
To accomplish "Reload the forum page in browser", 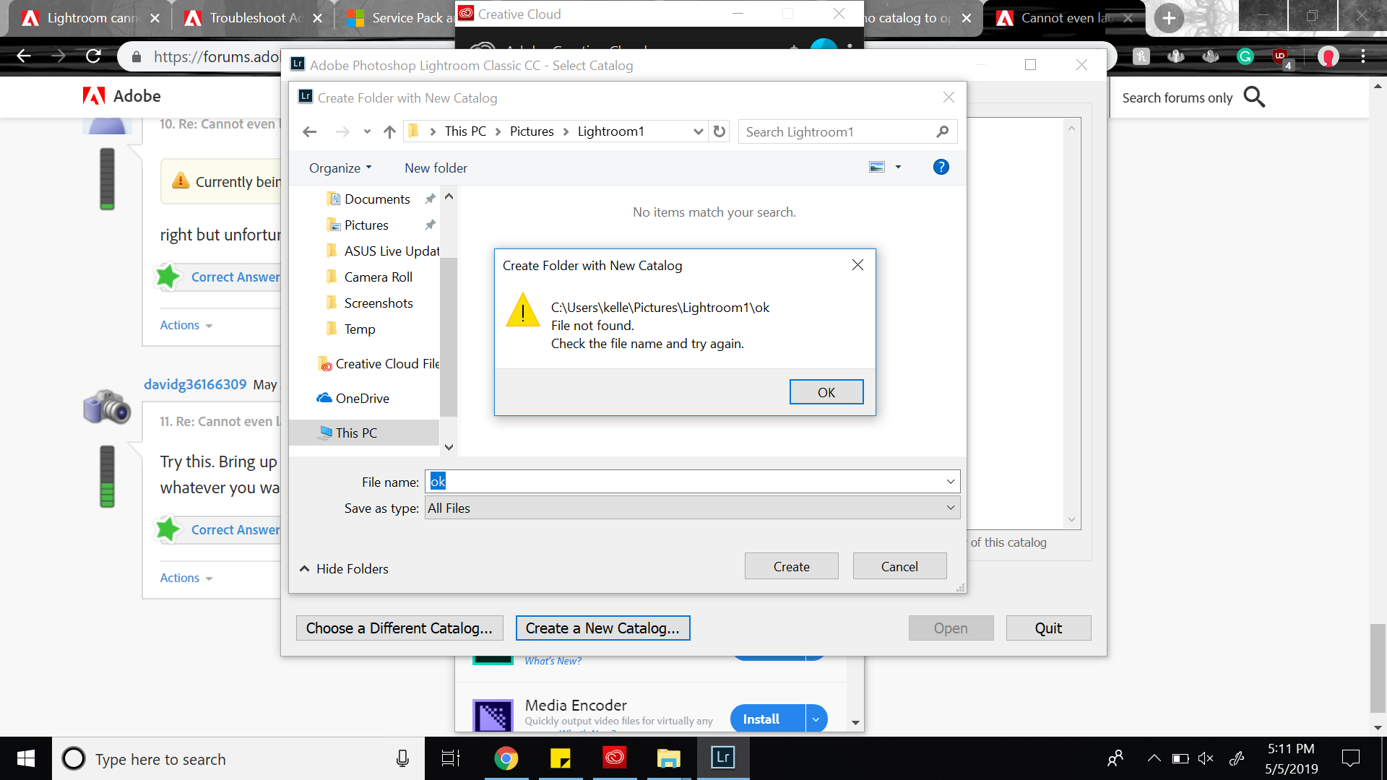I will (93, 56).
